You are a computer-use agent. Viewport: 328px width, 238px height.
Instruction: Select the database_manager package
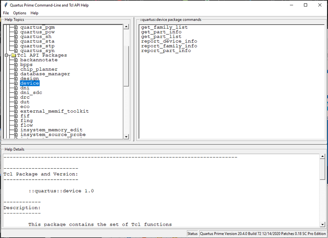pos(45,74)
